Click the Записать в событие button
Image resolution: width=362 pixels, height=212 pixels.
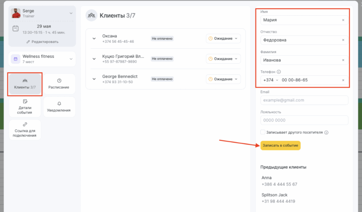[x=280, y=146]
